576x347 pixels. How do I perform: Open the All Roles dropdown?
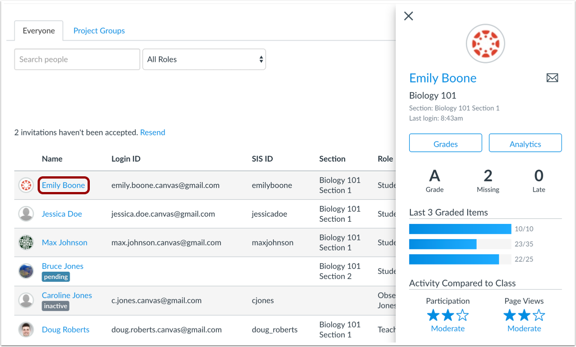pyautogui.click(x=204, y=59)
